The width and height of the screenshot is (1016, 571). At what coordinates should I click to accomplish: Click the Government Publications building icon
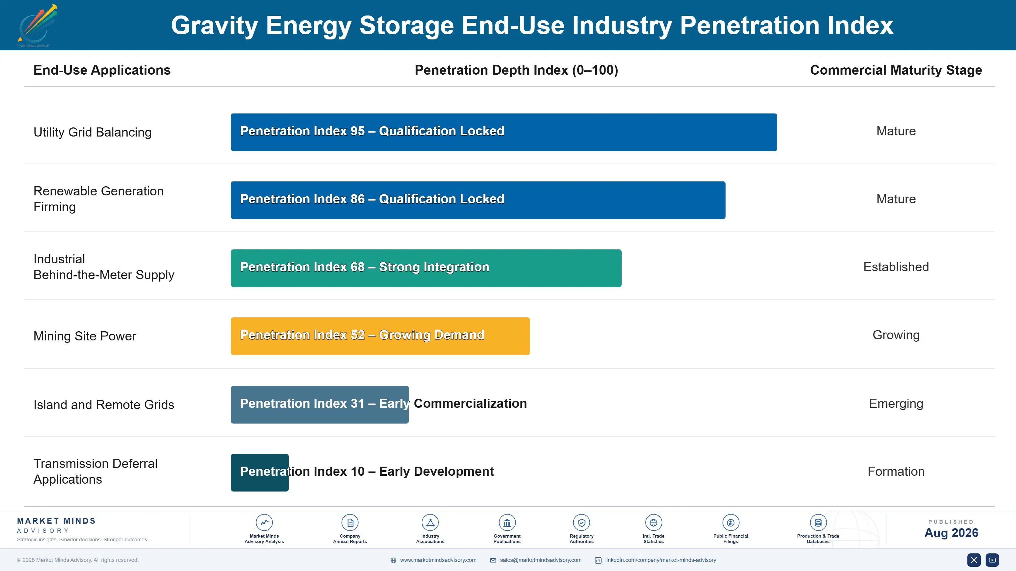[507, 522]
